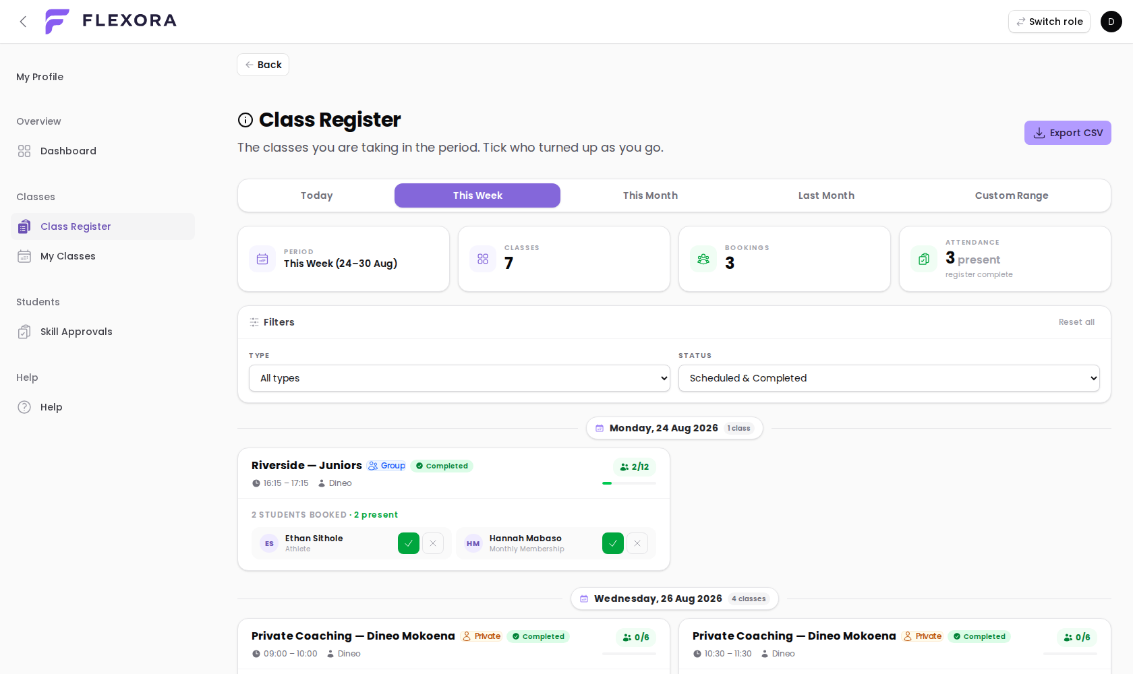Viewport: 1133px width, 674px height.
Task: Click the Class Register clipboard icon
Action: click(24, 226)
